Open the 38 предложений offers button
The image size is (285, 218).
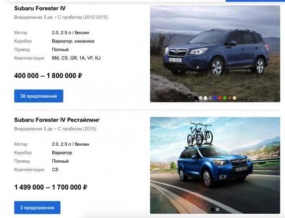[39, 96]
